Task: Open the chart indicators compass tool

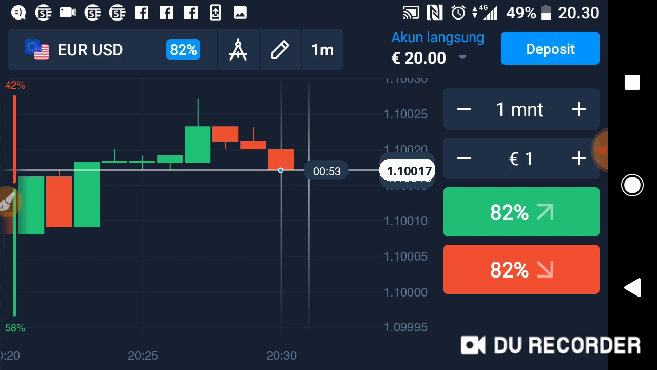Action: 238,49
